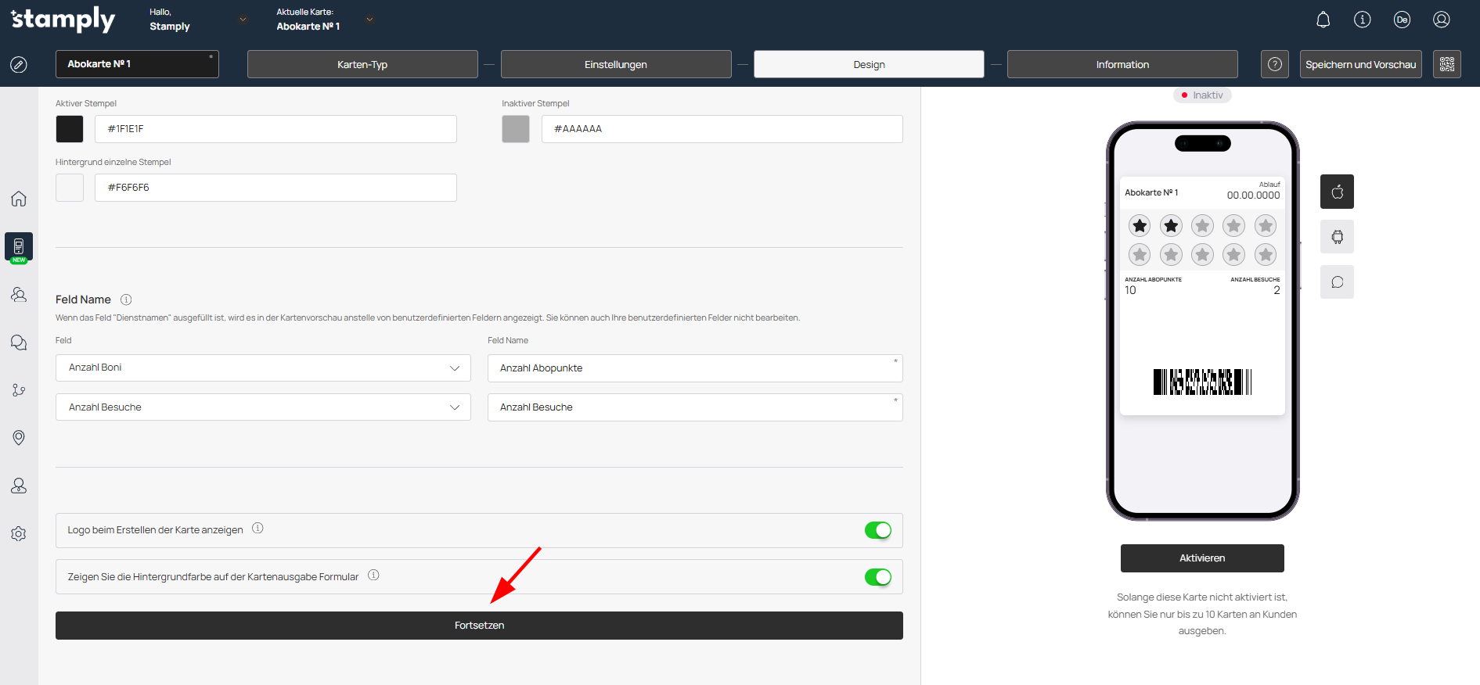Open the location pin sidebar icon

coord(19,438)
